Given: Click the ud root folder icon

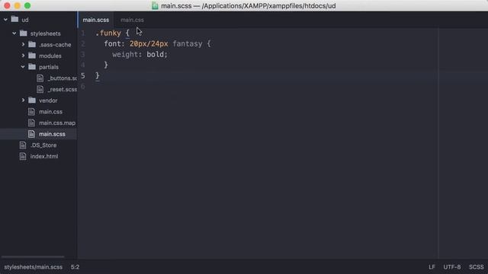Looking at the screenshot, I should coord(14,19).
